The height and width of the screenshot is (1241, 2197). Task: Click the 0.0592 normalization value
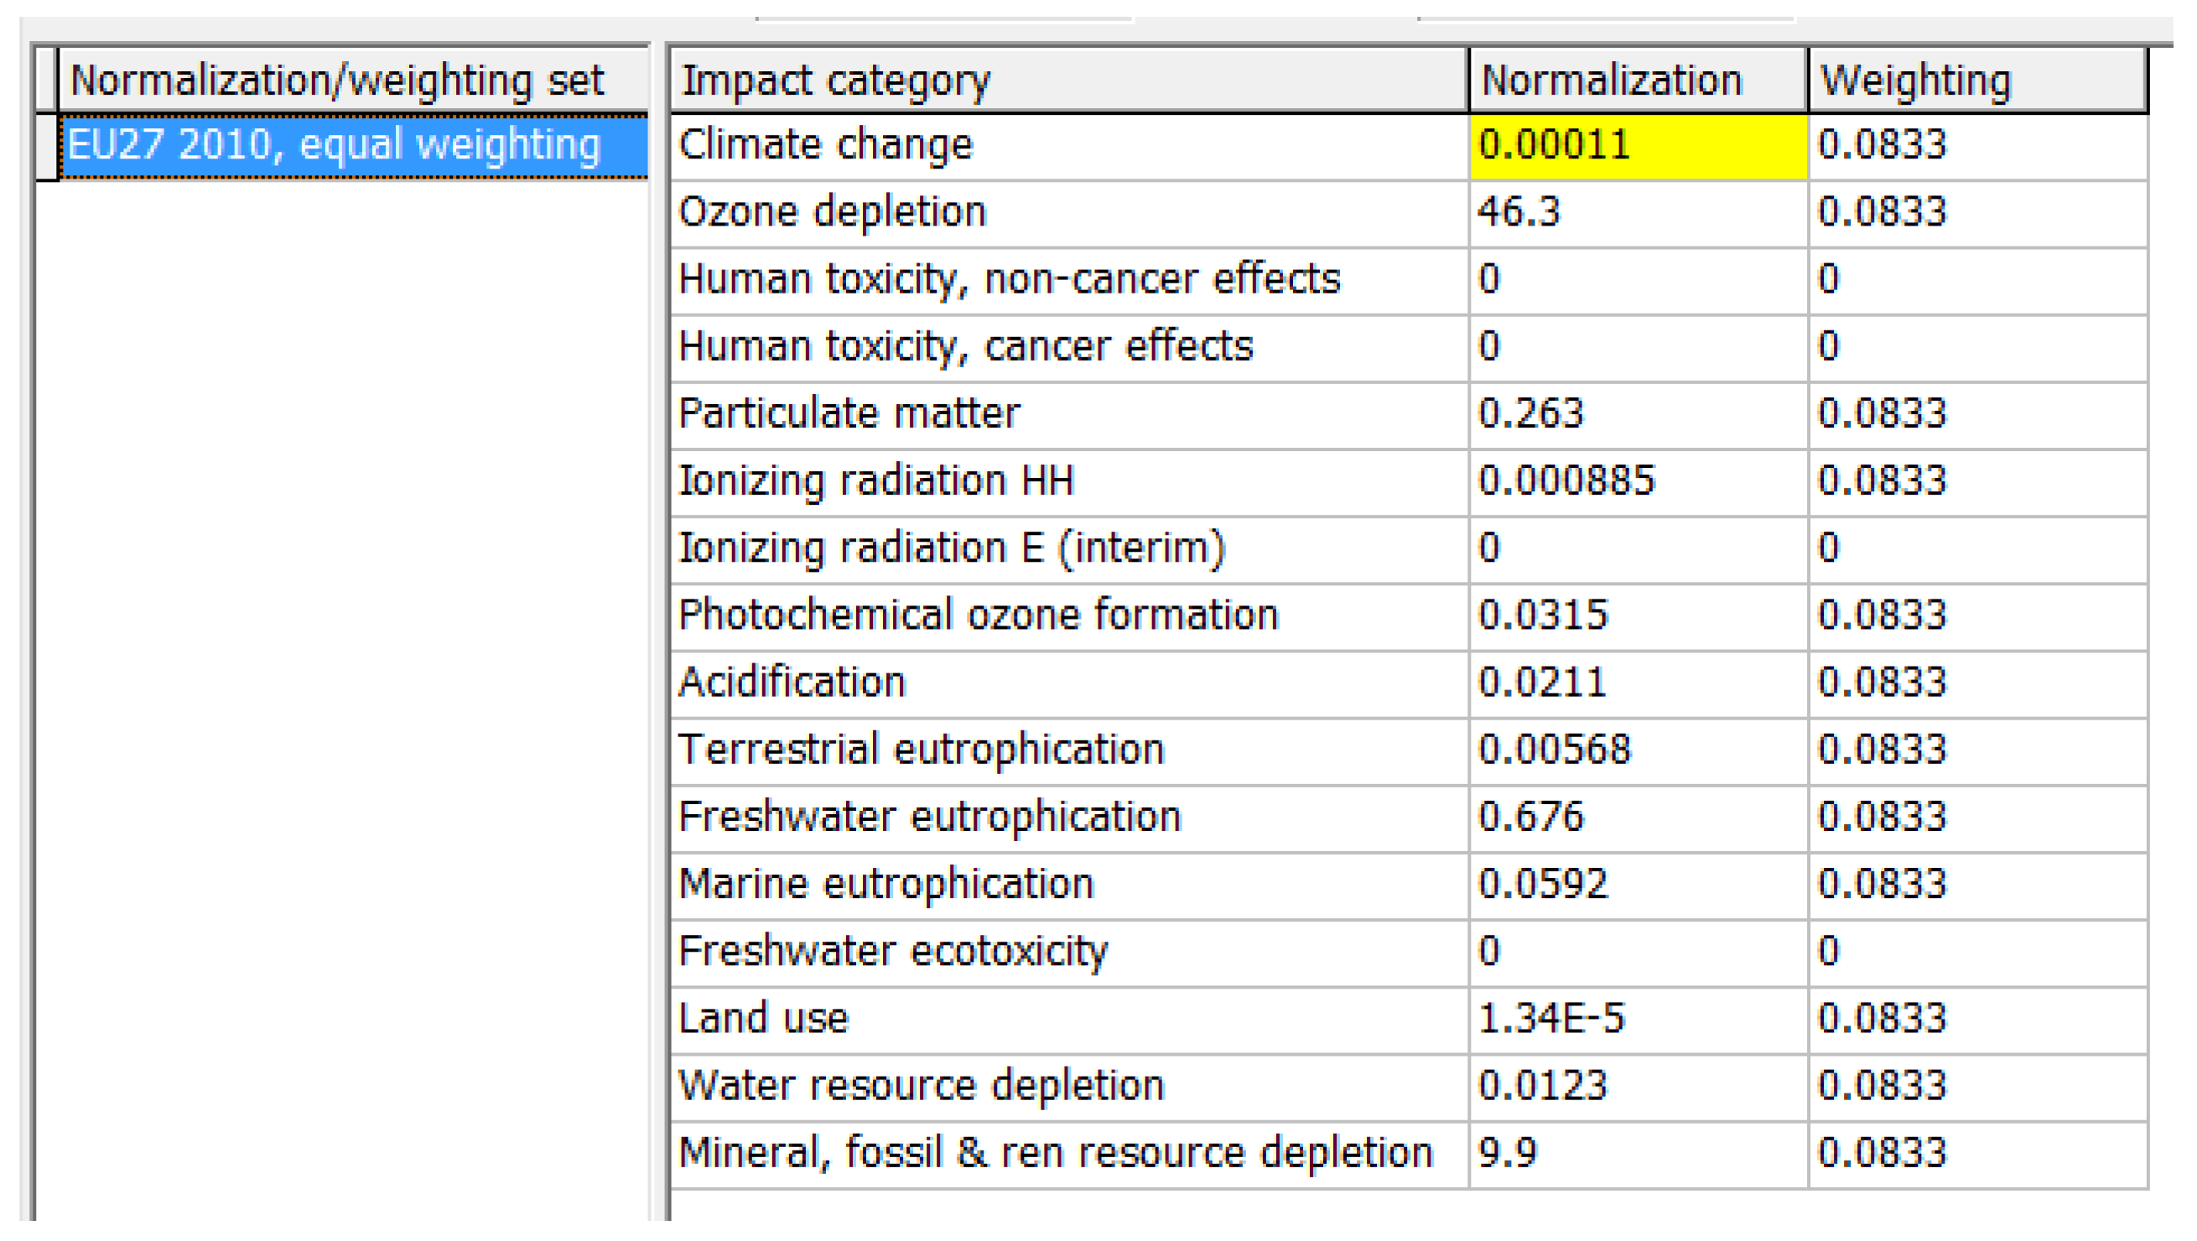point(1639,885)
